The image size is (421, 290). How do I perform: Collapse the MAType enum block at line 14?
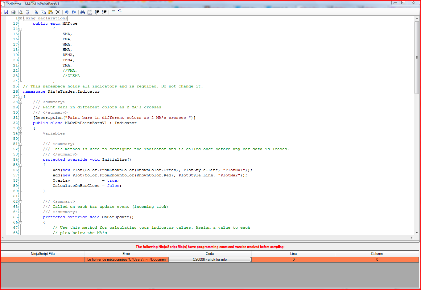pyautogui.click(x=21, y=29)
